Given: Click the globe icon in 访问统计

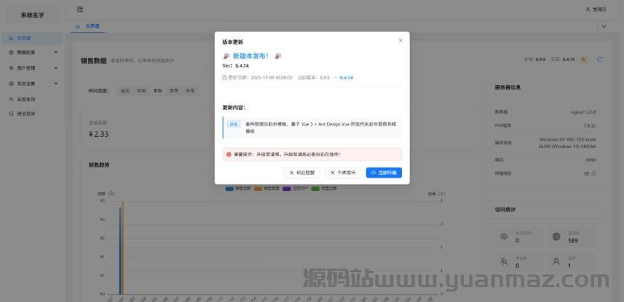Looking at the screenshot, I should (x=556, y=237).
